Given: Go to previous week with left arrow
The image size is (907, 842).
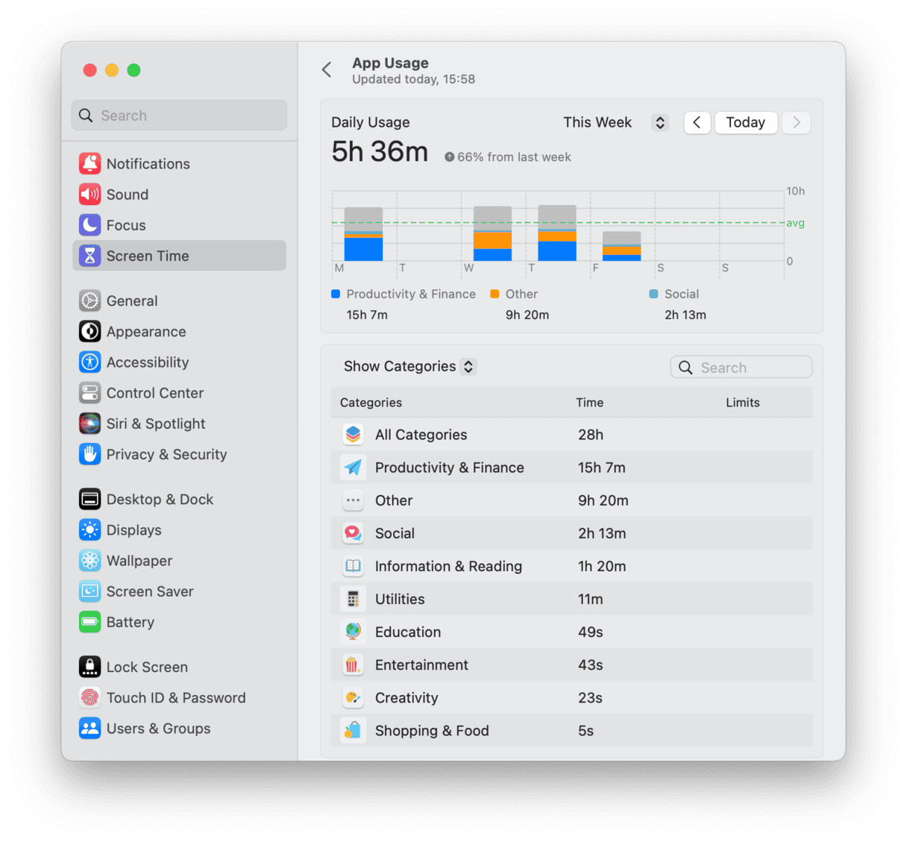Looking at the screenshot, I should click(x=697, y=122).
